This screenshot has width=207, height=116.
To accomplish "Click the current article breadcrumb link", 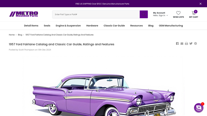I will [x=60, y=35].
